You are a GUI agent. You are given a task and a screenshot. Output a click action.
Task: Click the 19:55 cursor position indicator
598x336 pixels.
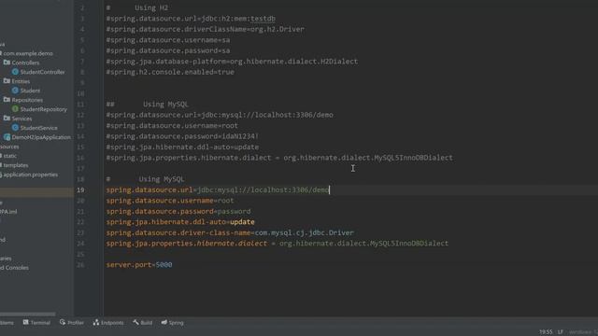[x=546, y=332]
